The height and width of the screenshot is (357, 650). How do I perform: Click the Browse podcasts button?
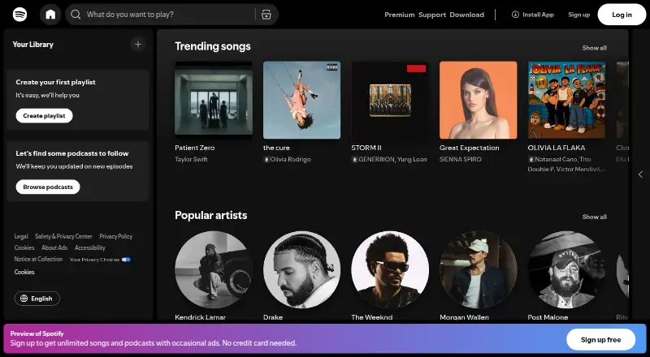coord(48,187)
